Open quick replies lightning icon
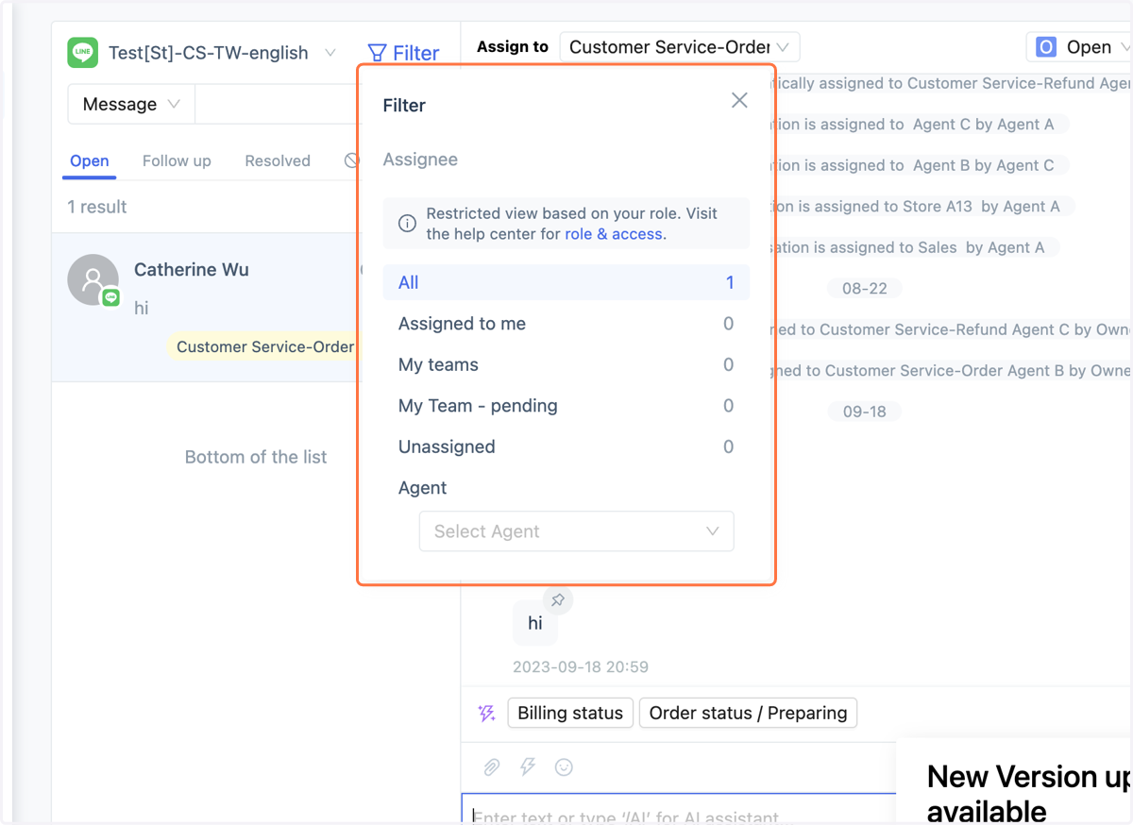Screen dimensions: 1133x825 (528, 767)
